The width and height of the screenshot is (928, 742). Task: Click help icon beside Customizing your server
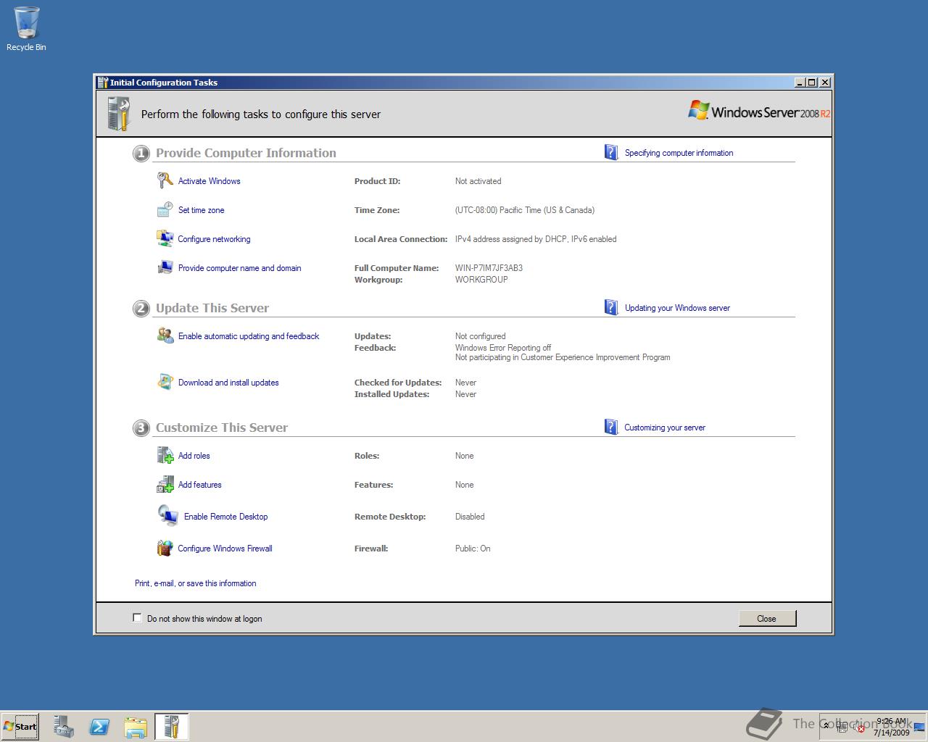611,427
